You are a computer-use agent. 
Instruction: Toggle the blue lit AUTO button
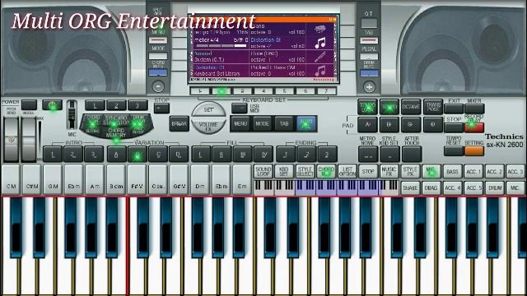click(x=305, y=124)
